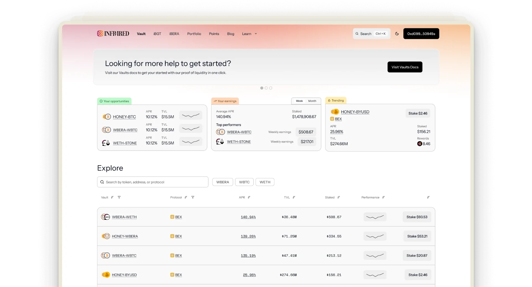The width and height of the screenshot is (532, 287).
Task: Filter by WETH chip
Action: (265, 182)
